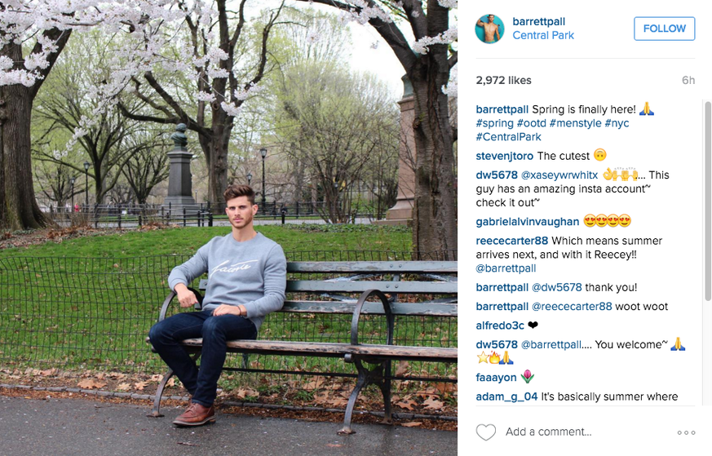Visit stevenjtoro's profile
The image size is (712, 456).
coord(505,156)
